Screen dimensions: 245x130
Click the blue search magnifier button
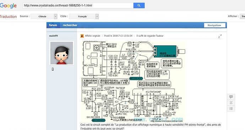click(139, 5)
